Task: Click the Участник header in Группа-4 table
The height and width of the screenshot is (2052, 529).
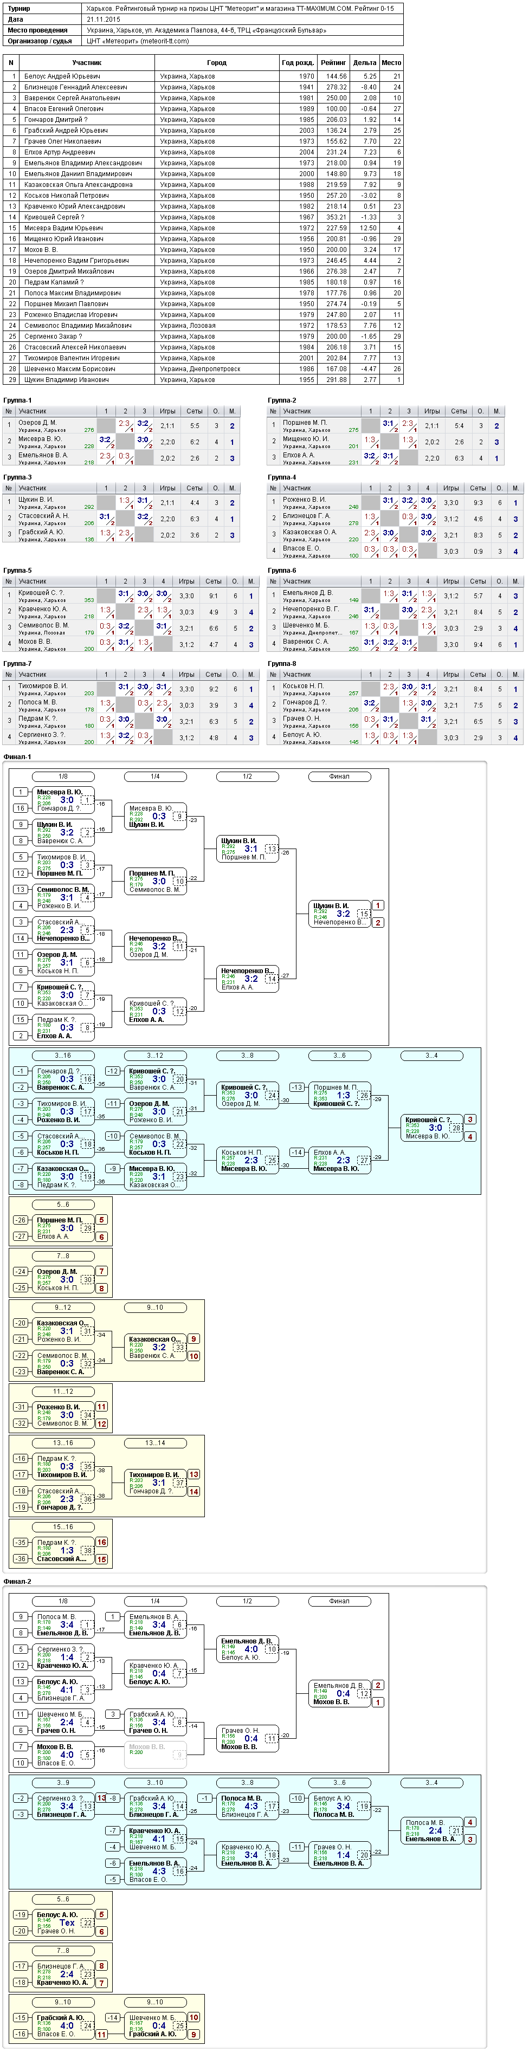Action: click(x=297, y=488)
